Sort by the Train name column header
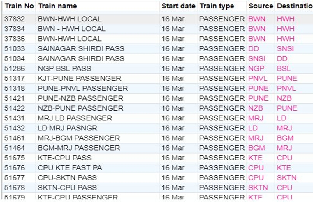Screen dimensions: 313x202 tap(57, 6)
